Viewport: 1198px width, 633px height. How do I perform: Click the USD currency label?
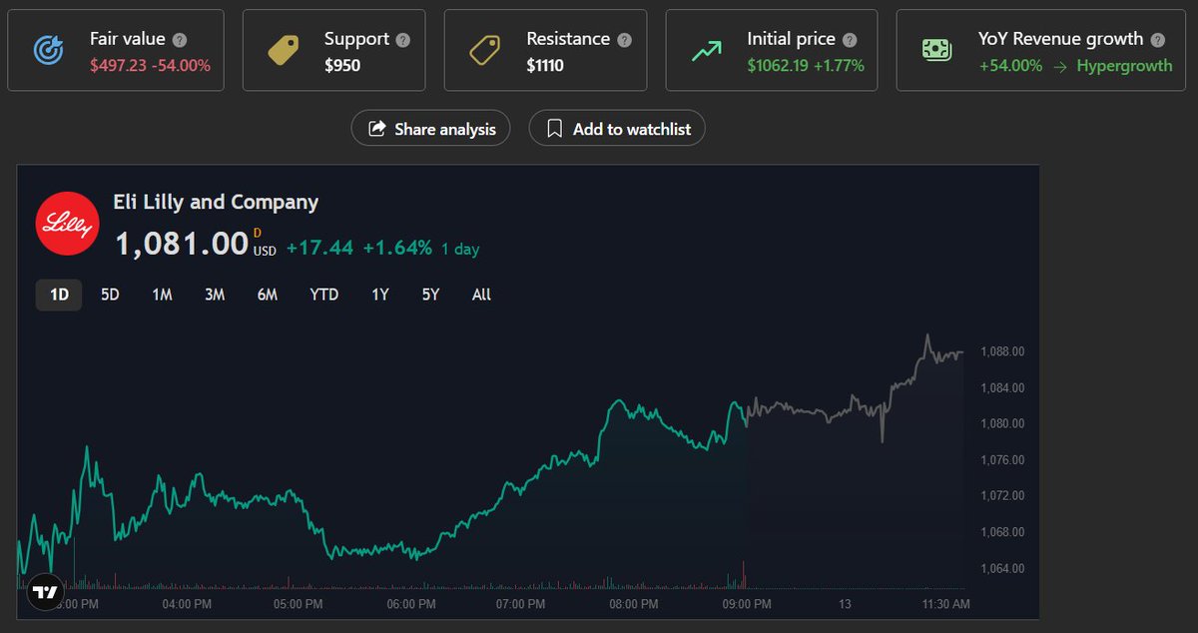point(265,252)
